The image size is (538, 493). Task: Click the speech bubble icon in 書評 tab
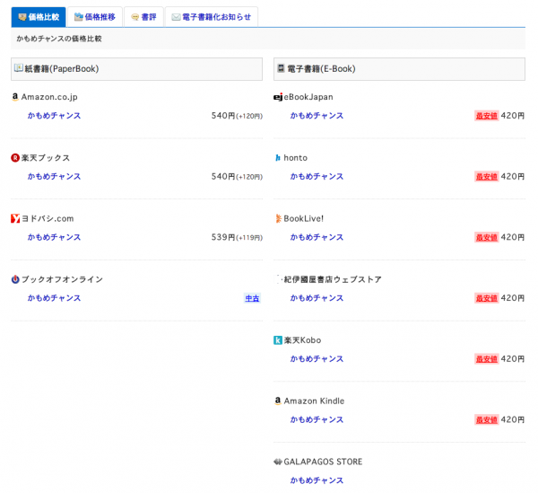135,17
